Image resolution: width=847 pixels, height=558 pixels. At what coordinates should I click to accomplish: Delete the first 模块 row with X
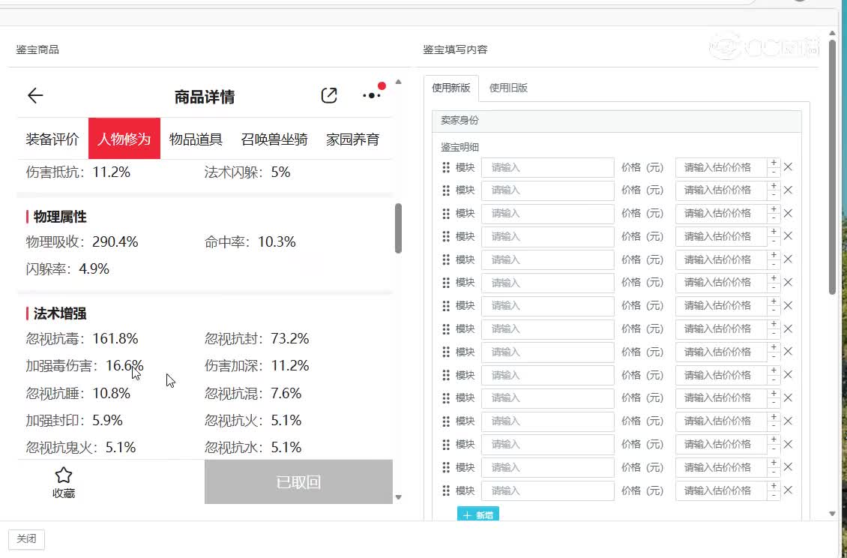(788, 167)
